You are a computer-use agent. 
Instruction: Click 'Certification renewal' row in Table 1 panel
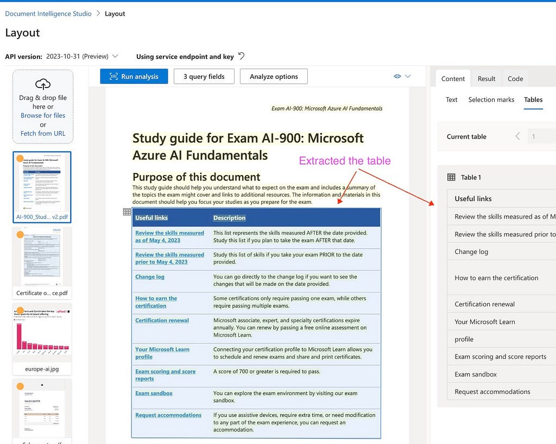pos(501,304)
